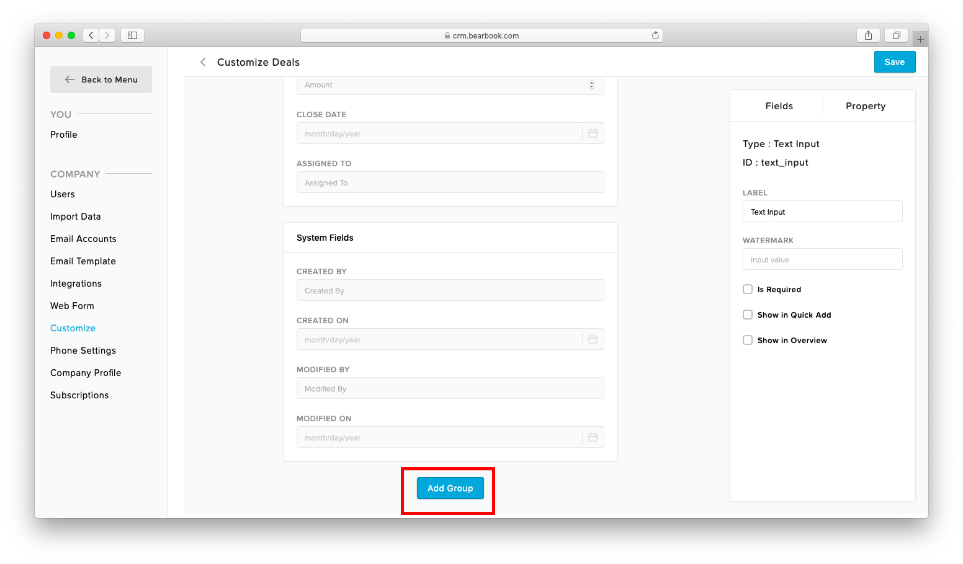Image resolution: width=963 pixels, height=564 pixels.
Task: Click the Modified On date field
Action: (450, 437)
